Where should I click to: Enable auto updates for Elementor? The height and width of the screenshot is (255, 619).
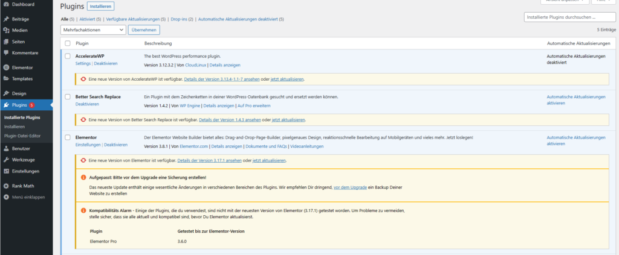pos(576,140)
